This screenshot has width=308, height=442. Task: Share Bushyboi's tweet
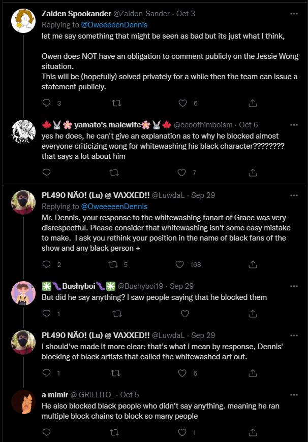click(253, 314)
